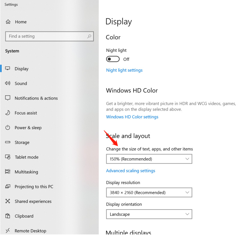Click the Projecting to this PC icon
Image resolution: width=249 pixels, height=235 pixels.
(8, 186)
